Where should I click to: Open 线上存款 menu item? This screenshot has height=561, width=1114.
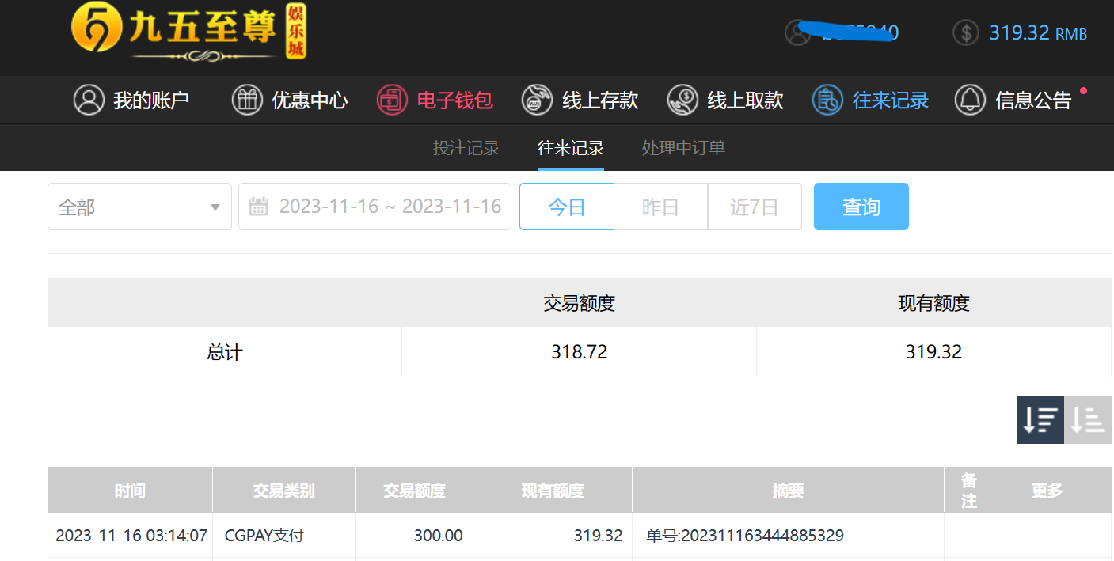[600, 100]
